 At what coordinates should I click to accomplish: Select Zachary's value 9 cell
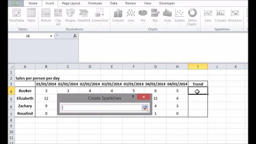46,106
